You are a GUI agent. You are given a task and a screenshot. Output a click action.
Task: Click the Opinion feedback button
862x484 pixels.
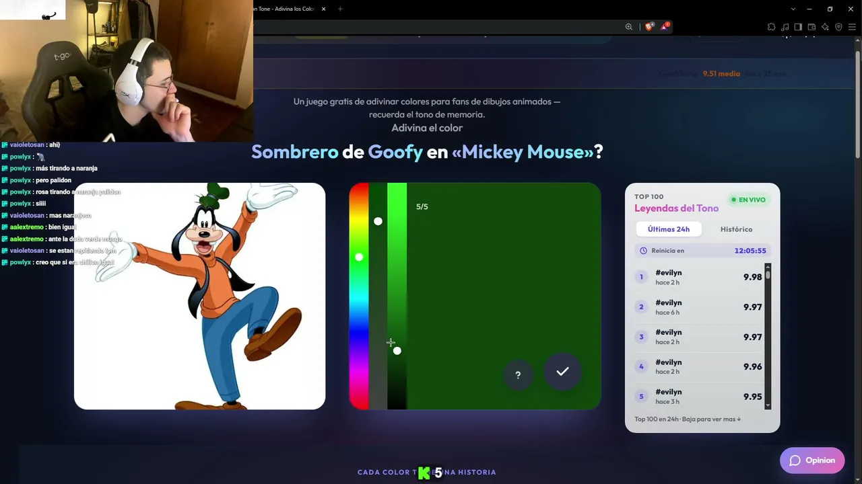tap(812, 460)
